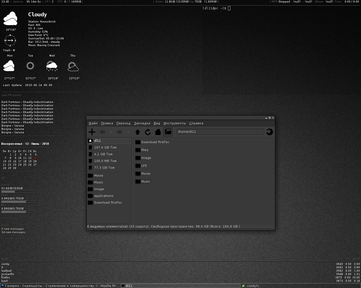Click the "Cloudy" weather heading
The image size is (361, 288).
coord(38,15)
